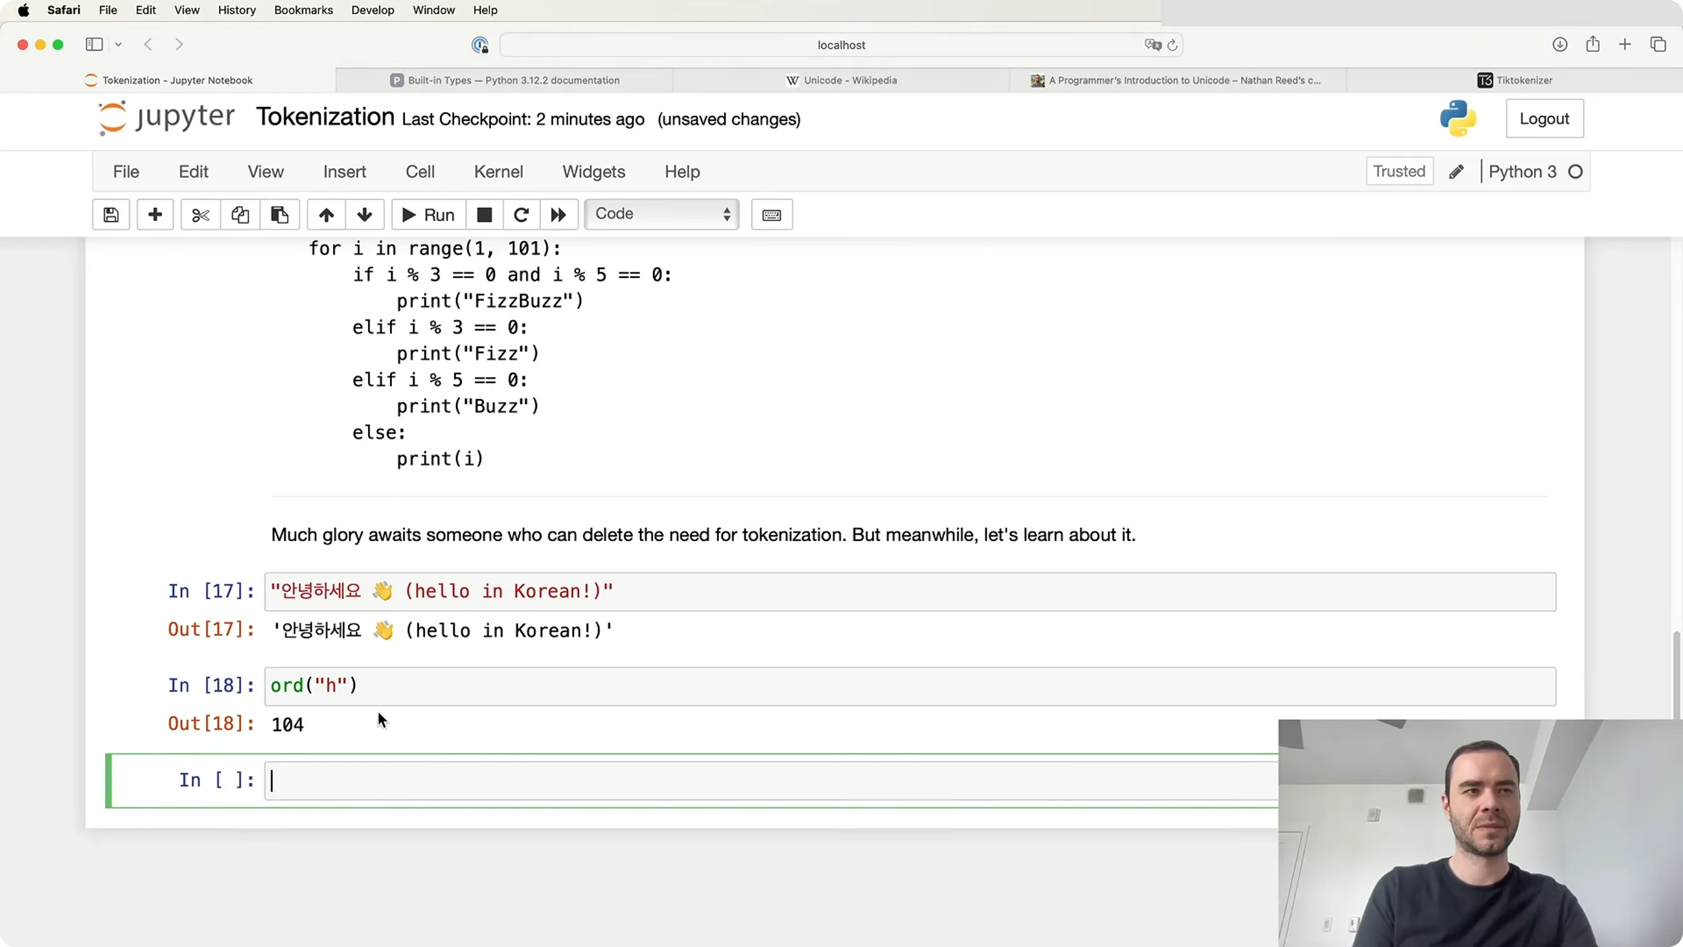Cut selected cells with the scissors icon
Viewport: 1683px width, 947px height.
click(x=200, y=214)
